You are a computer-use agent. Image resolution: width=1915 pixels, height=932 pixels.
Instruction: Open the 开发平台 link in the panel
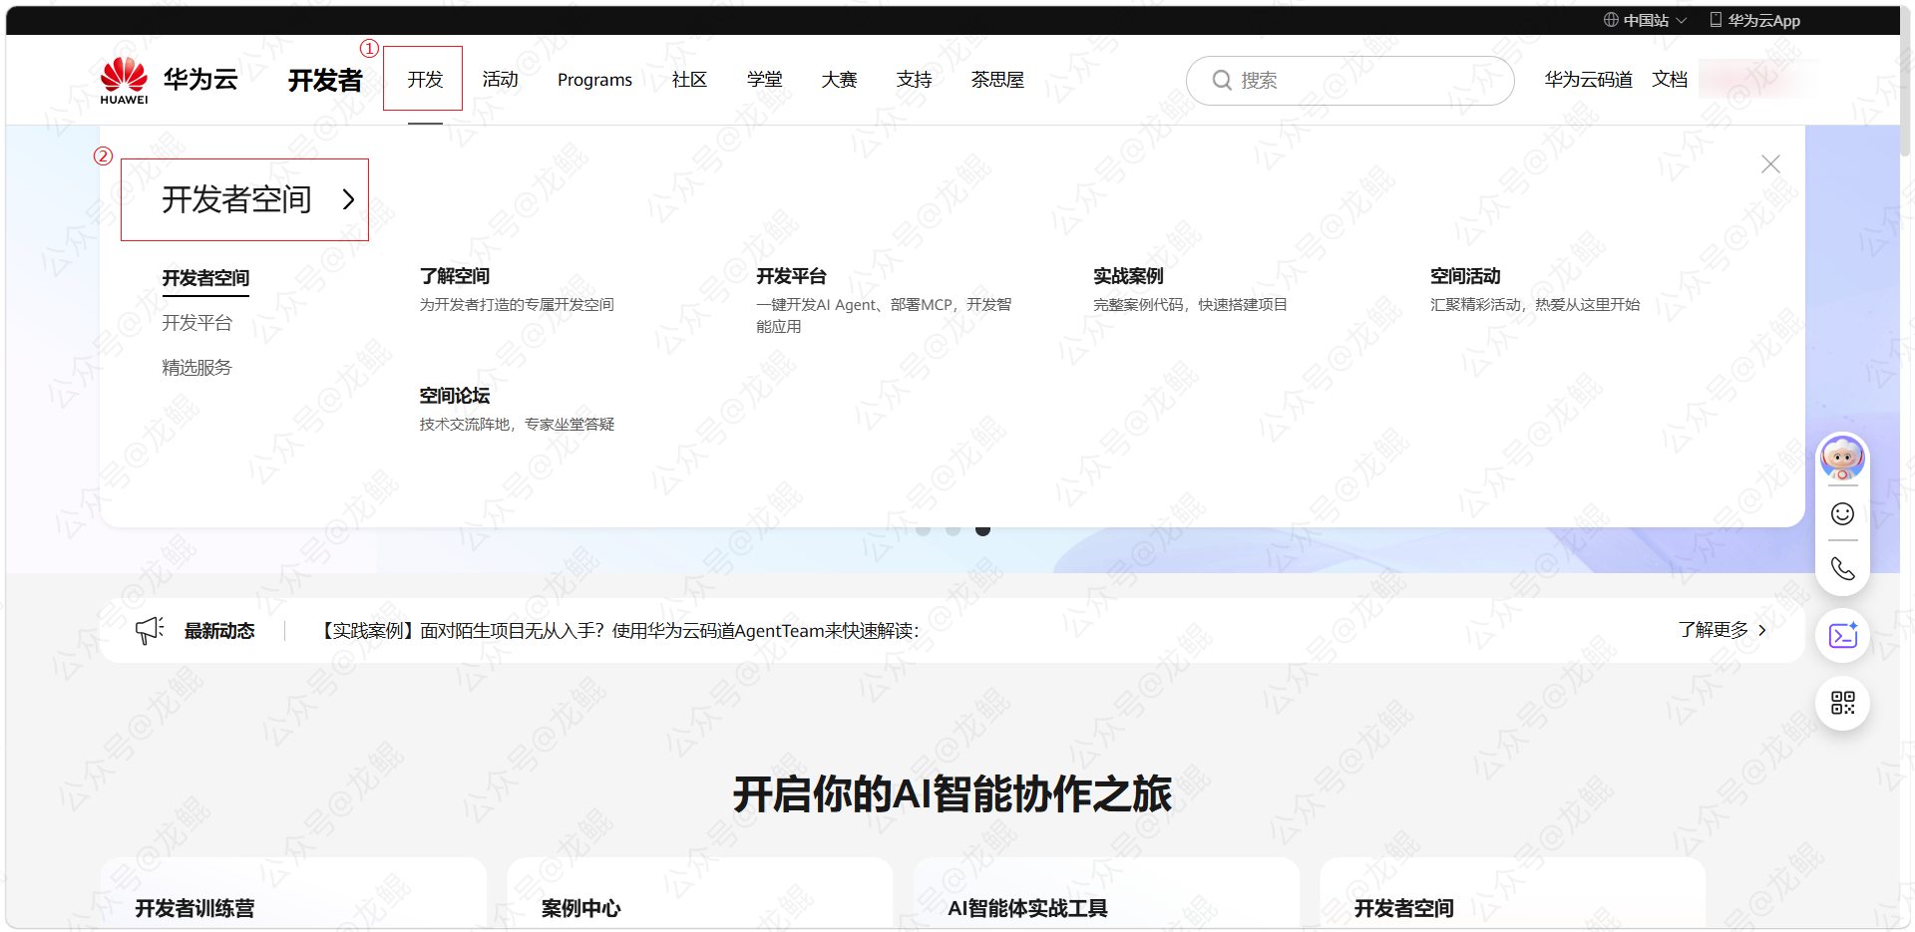pos(792,276)
